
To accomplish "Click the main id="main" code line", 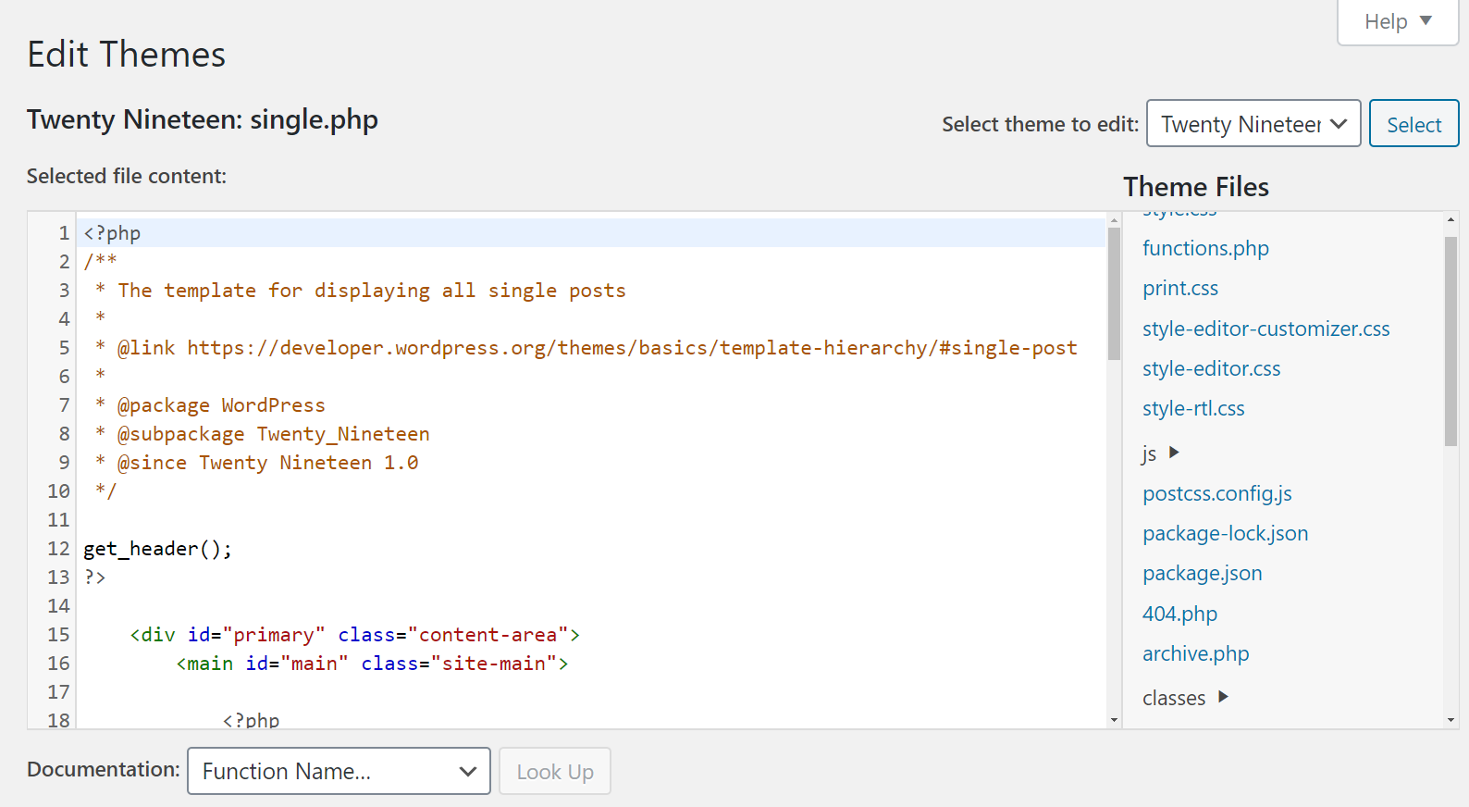I will pos(373,664).
